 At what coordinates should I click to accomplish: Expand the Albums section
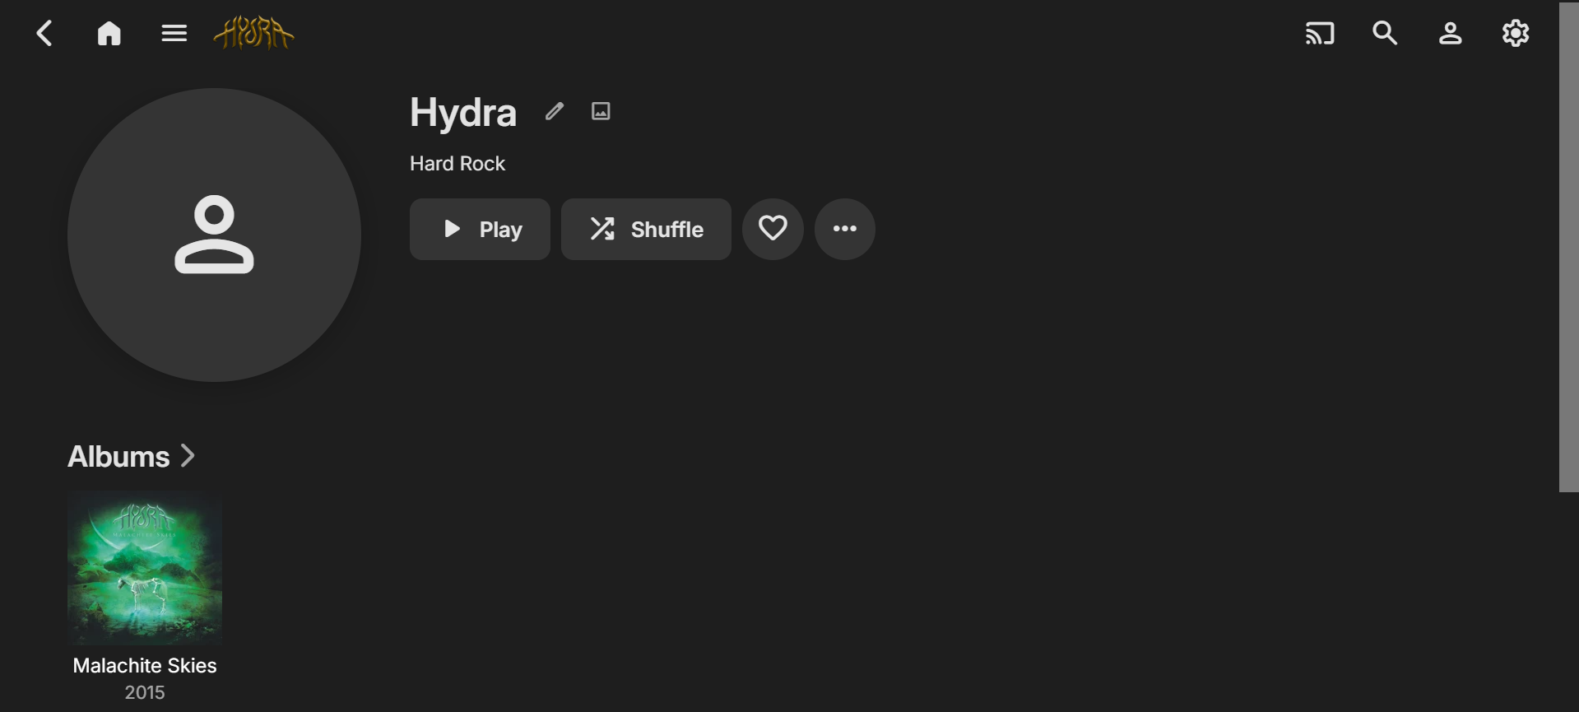(132, 457)
